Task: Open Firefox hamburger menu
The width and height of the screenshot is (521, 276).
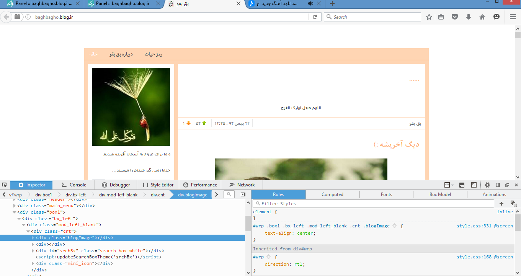Action: click(513, 17)
